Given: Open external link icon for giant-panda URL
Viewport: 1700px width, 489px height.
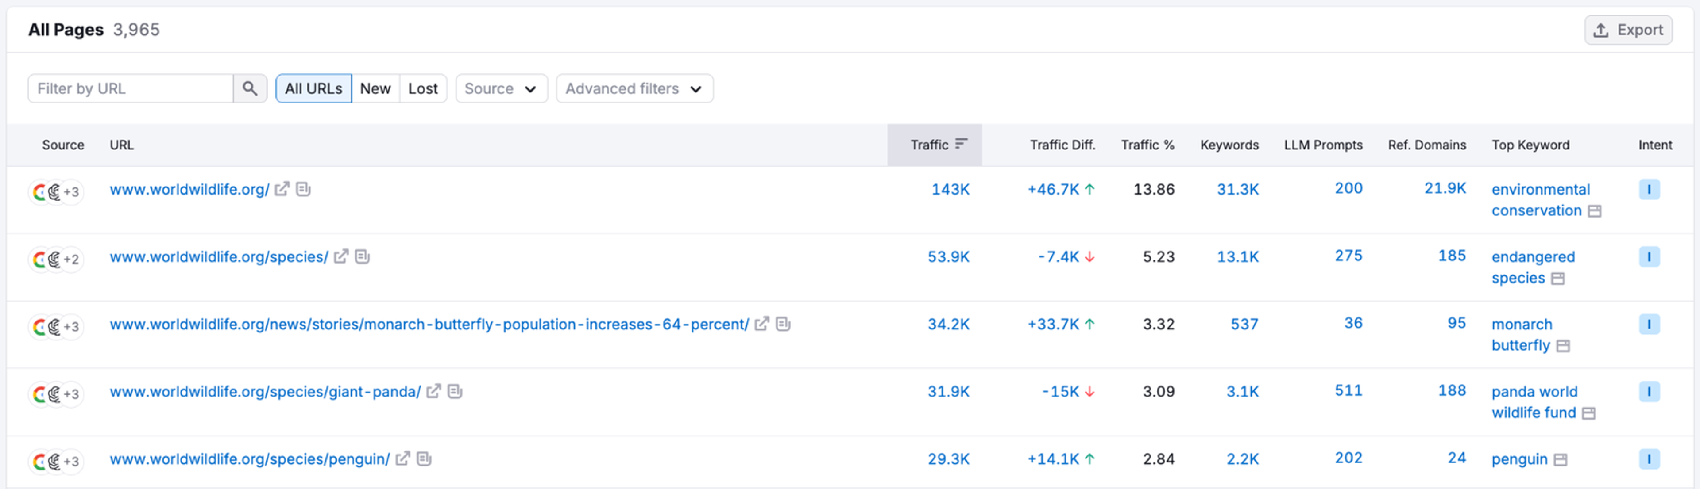Looking at the screenshot, I should click(x=433, y=391).
